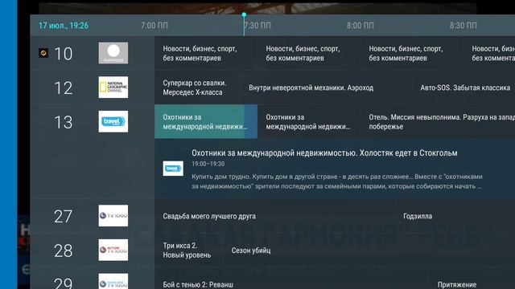The image size is (515, 289).
Task: Click the 8:30 ПП time label
Action: tap(463, 26)
